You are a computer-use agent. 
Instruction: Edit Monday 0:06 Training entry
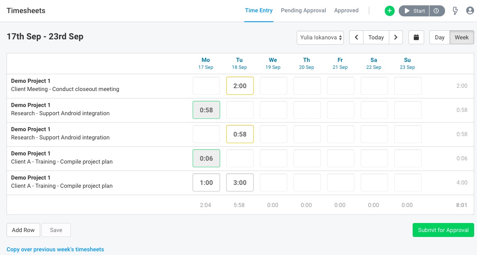coord(206,158)
